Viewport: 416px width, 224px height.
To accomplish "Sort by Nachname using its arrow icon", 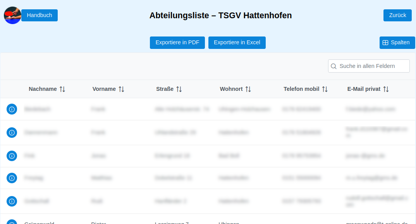I will tap(62, 89).
